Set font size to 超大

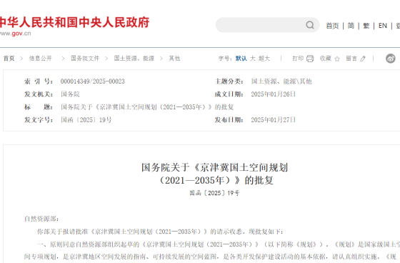pos(264,59)
